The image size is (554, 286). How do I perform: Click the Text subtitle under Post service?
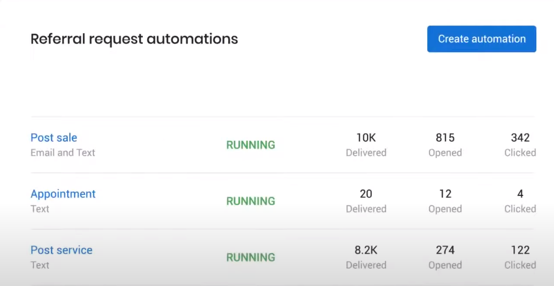tap(40, 265)
